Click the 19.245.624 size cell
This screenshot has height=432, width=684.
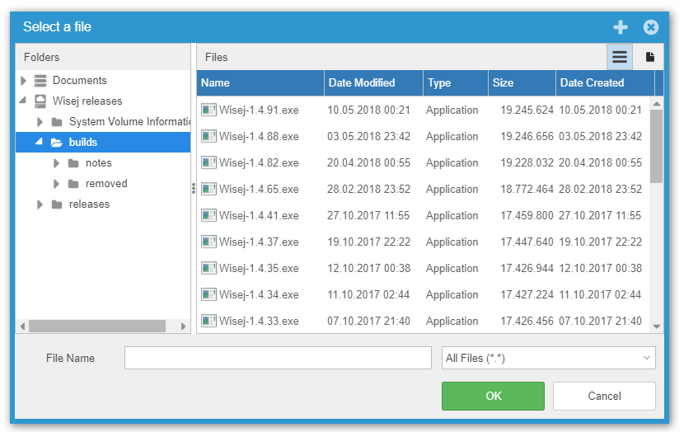coord(527,110)
